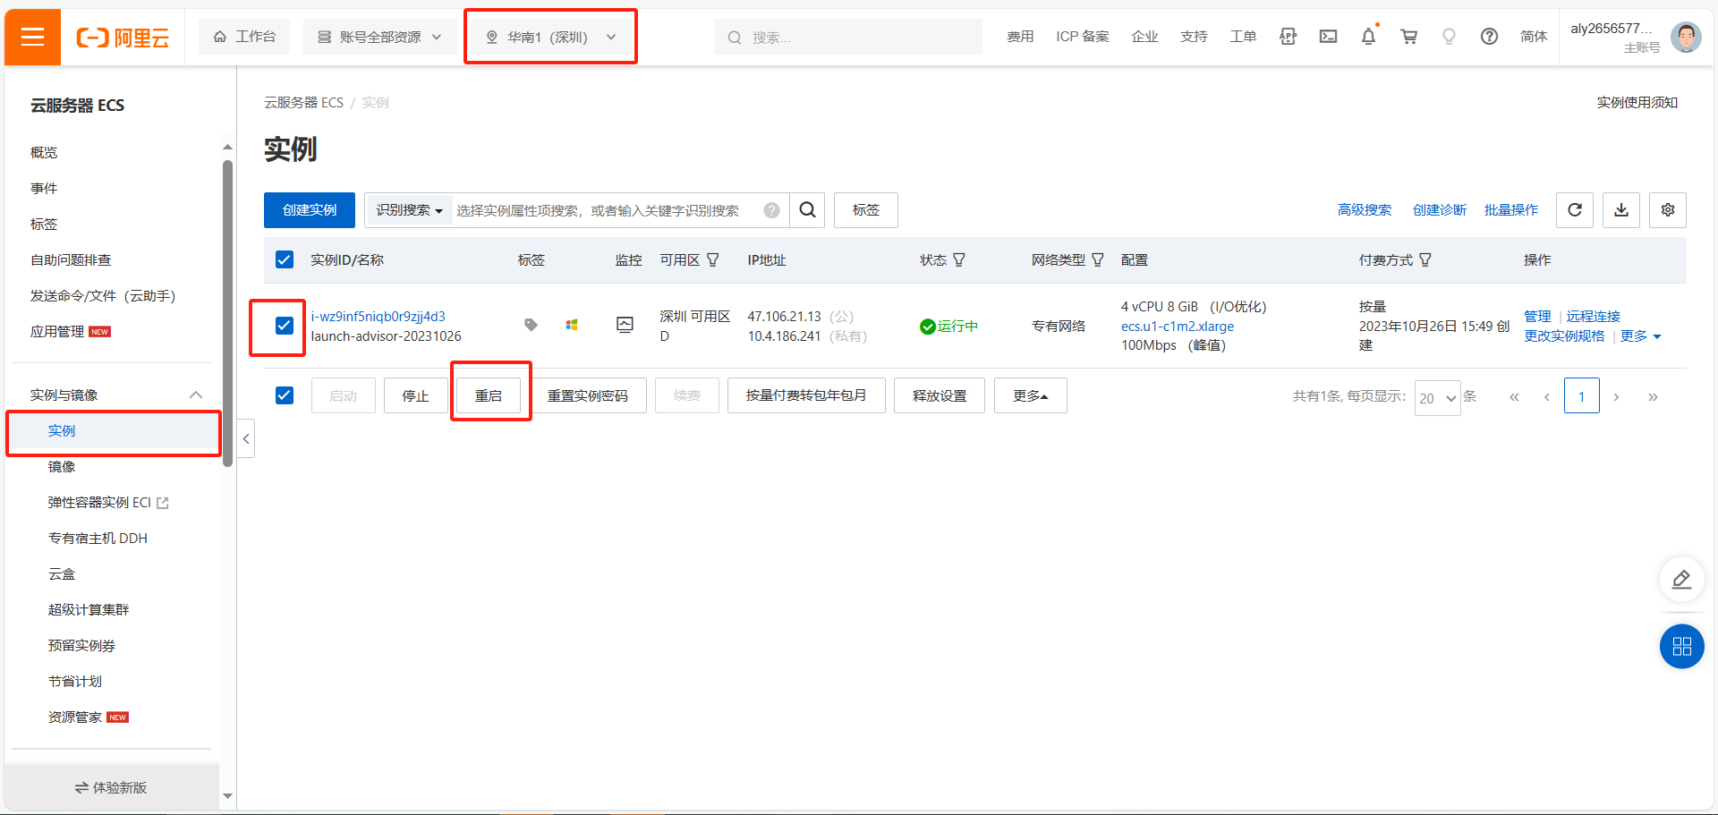The image size is (1718, 815).
Task: Click the Alibaba Cloud logo
Action: 123,38
